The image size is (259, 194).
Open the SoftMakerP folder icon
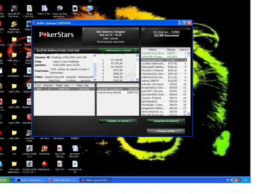[14, 72]
